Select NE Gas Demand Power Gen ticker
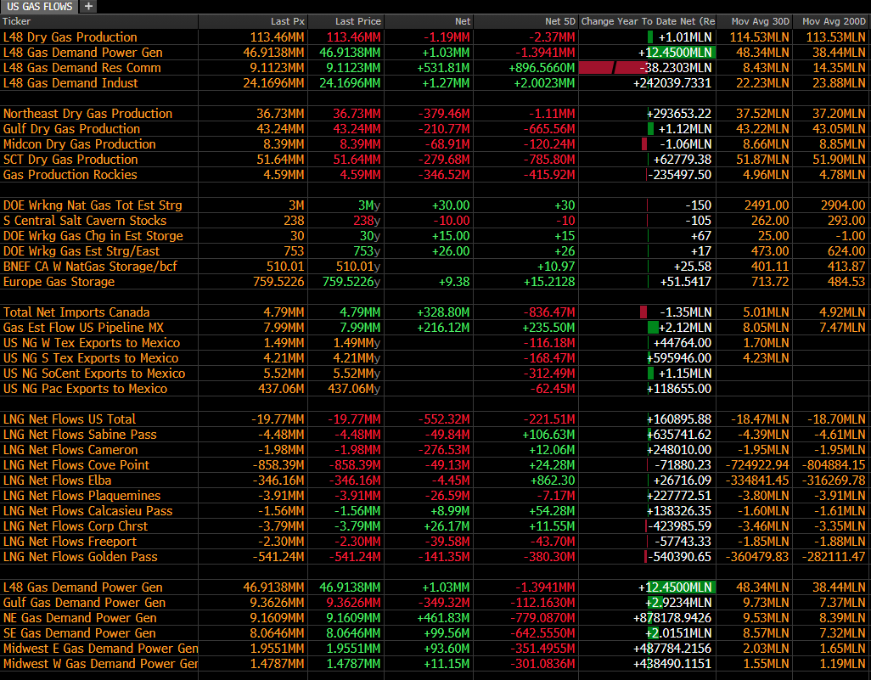 pos(80,618)
